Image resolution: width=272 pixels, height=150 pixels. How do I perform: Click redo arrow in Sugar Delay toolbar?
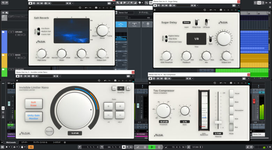[214, 10]
